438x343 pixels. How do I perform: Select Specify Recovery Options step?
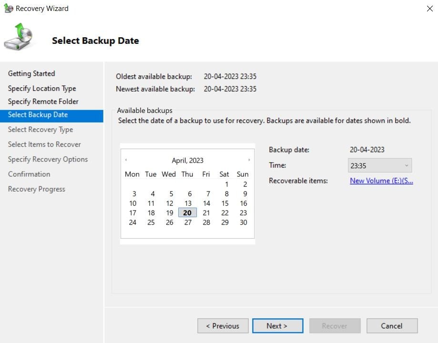click(x=48, y=159)
